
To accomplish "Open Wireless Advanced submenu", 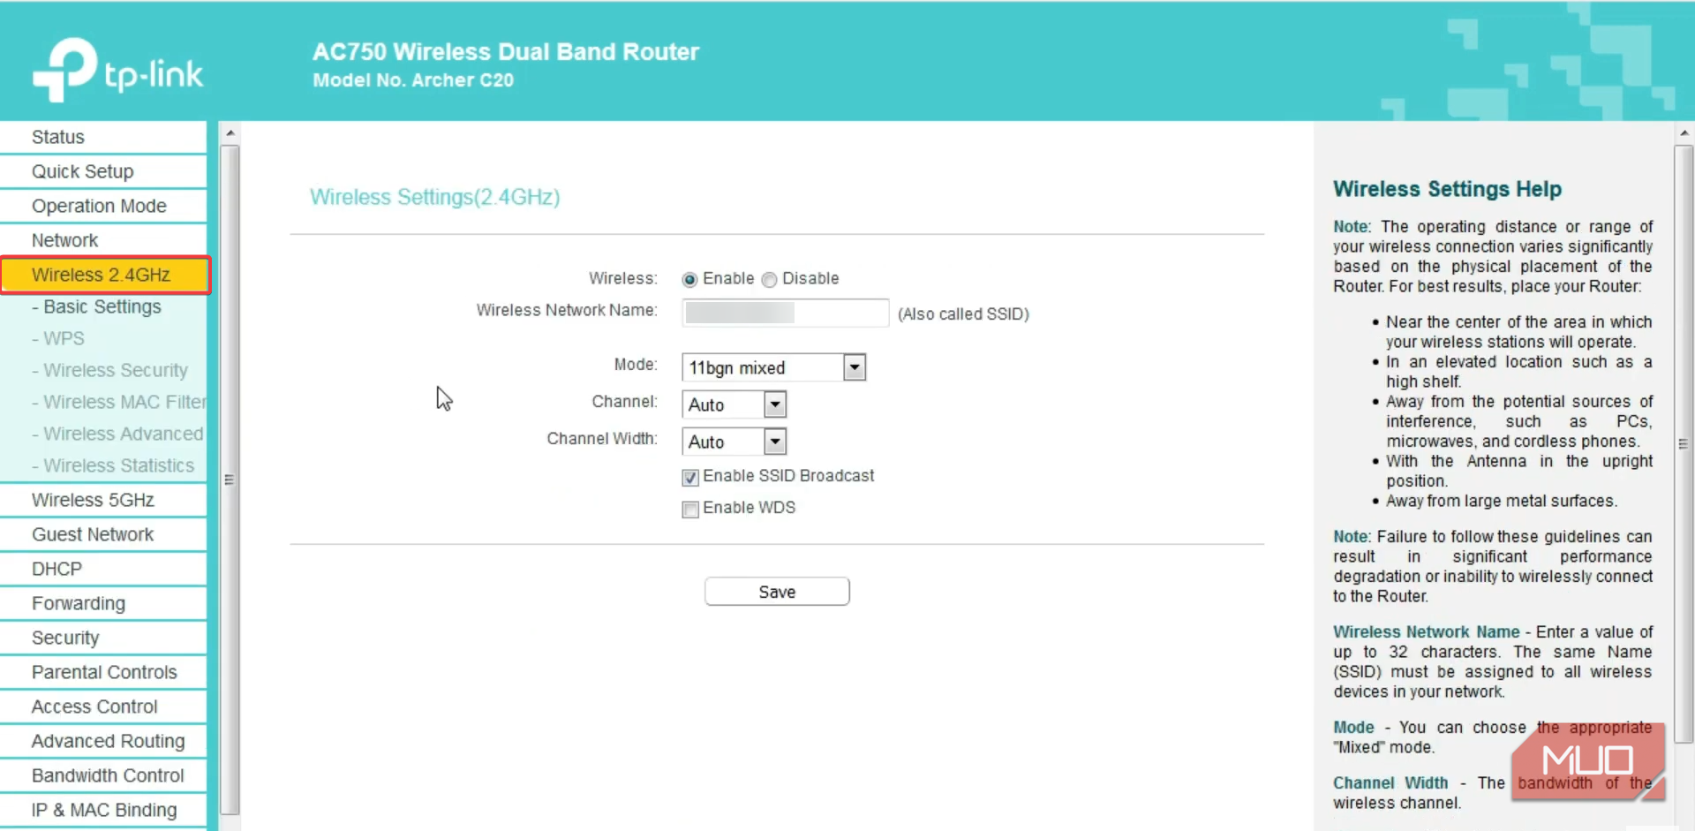I will tap(117, 434).
